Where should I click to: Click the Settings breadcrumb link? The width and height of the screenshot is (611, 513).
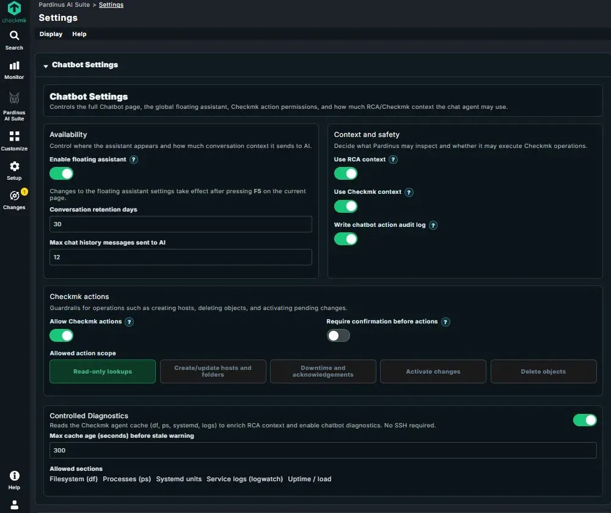[x=111, y=5]
